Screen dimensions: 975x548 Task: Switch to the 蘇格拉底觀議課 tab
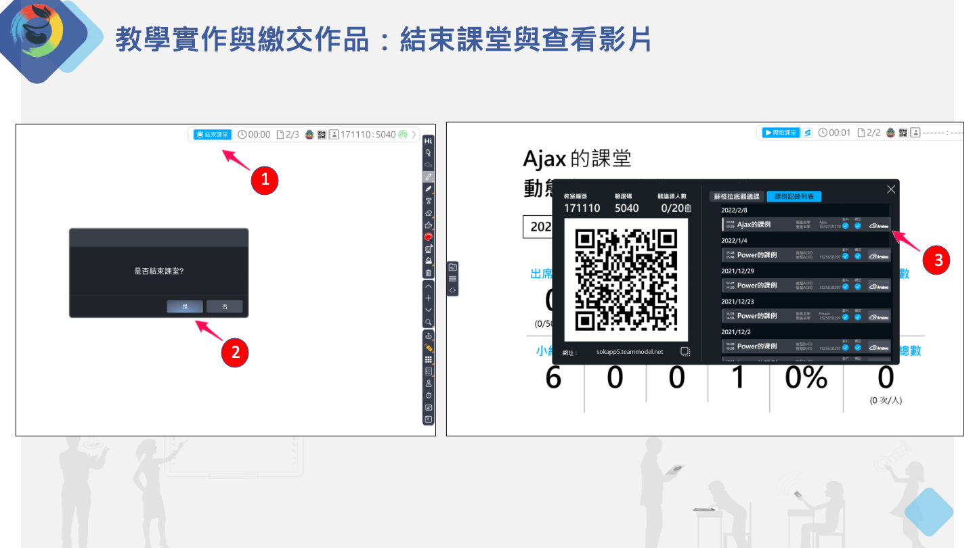coord(737,196)
